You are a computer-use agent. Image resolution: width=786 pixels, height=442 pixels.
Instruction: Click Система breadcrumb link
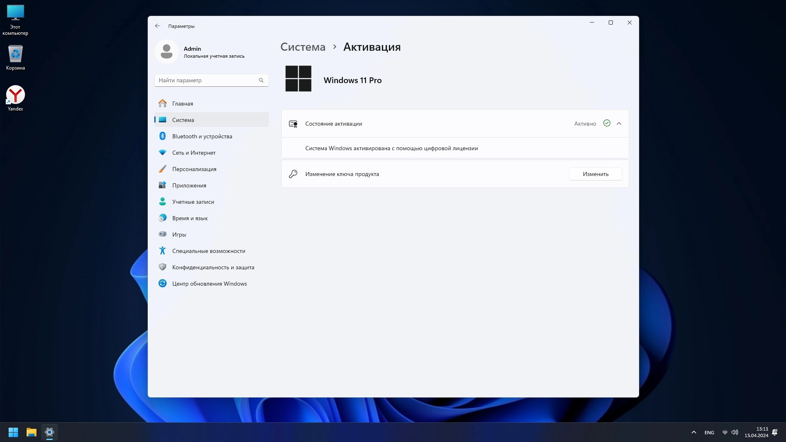[x=303, y=47]
